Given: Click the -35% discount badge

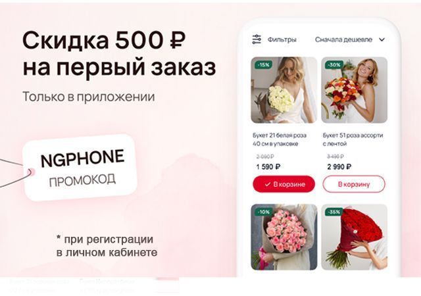Looking at the screenshot, I should (334, 212).
